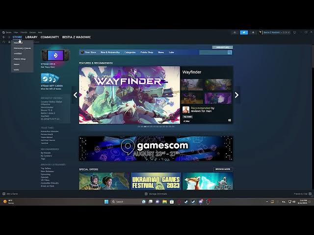The image size is (314, 235).
Task: Open File Explorer from the taskbar
Action: [165, 202]
